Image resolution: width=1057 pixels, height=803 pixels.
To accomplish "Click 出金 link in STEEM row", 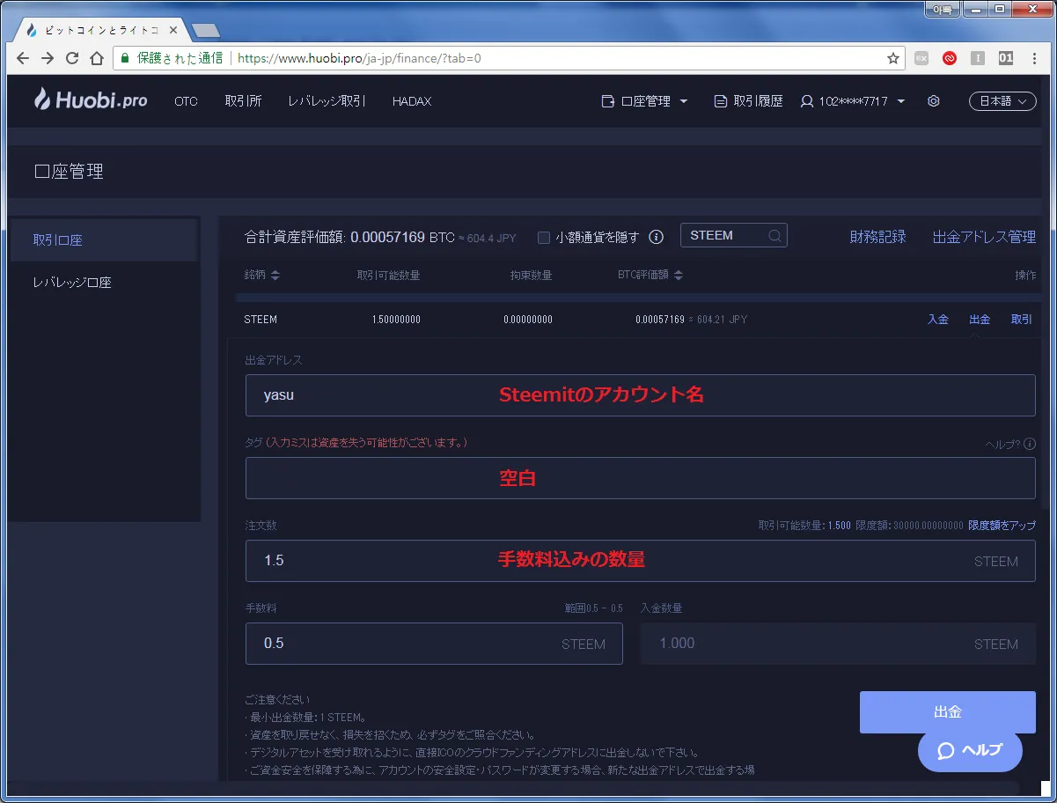I will point(980,319).
